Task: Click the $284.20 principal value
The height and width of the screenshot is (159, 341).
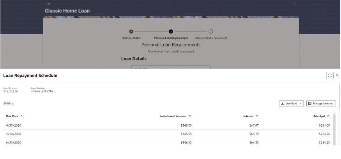Action: coord(325,143)
